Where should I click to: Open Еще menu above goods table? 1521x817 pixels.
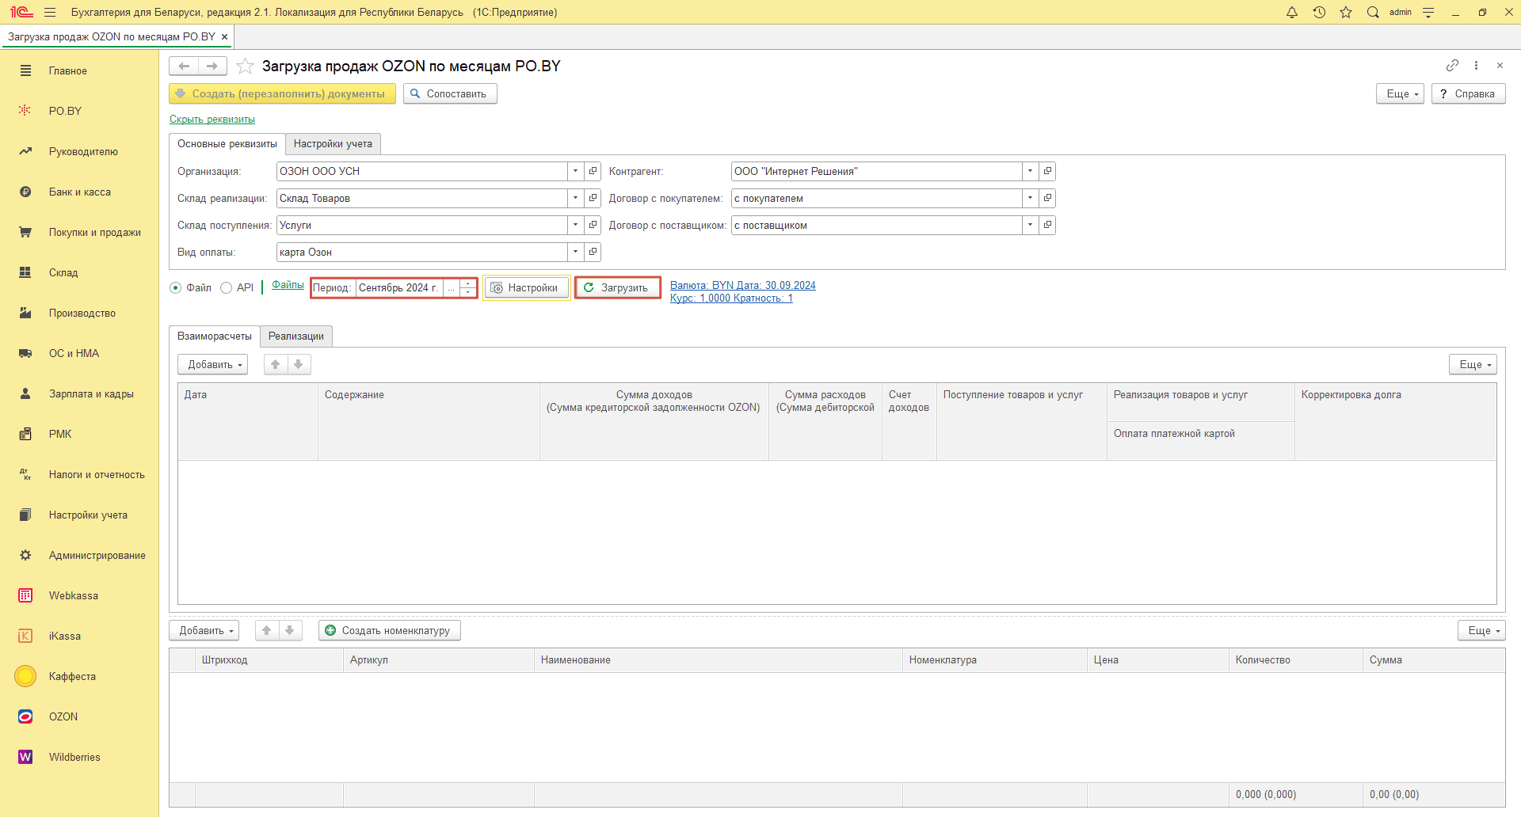pos(1481,630)
